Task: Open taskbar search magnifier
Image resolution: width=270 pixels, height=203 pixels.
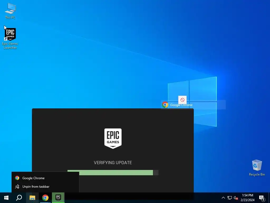Action: click(x=19, y=198)
